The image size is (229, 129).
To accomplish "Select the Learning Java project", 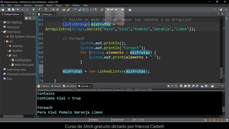I will (x=16, y=70).
